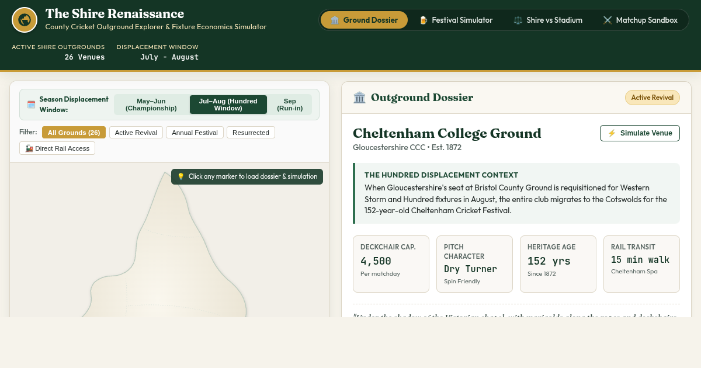The width and height of the screenshot is (701, 368).
Task: Click the Gloucestershire CCC • Est. 1872 subtitle
Action: 407,147
